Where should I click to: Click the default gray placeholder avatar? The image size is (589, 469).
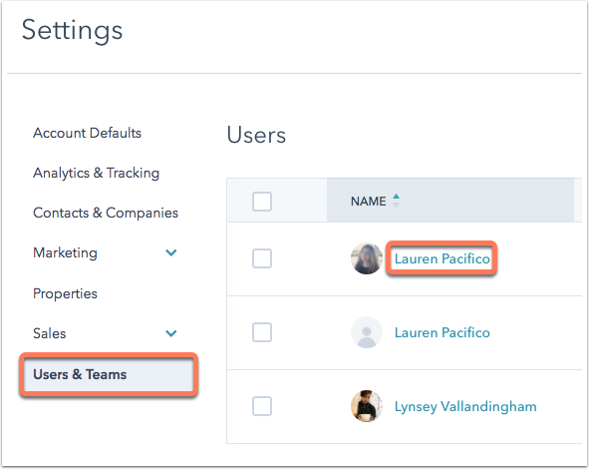coord(367,332)
